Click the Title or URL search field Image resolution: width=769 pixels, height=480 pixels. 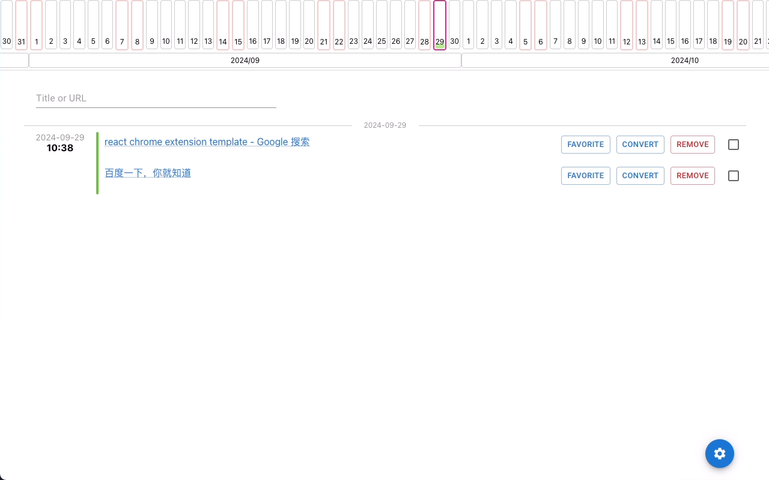click(156, 98)
